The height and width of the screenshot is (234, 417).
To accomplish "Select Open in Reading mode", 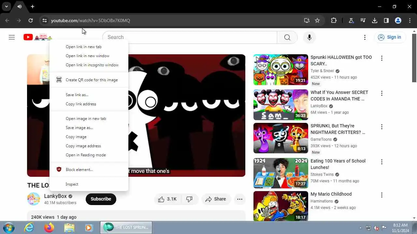I will (x=89, y=155).
